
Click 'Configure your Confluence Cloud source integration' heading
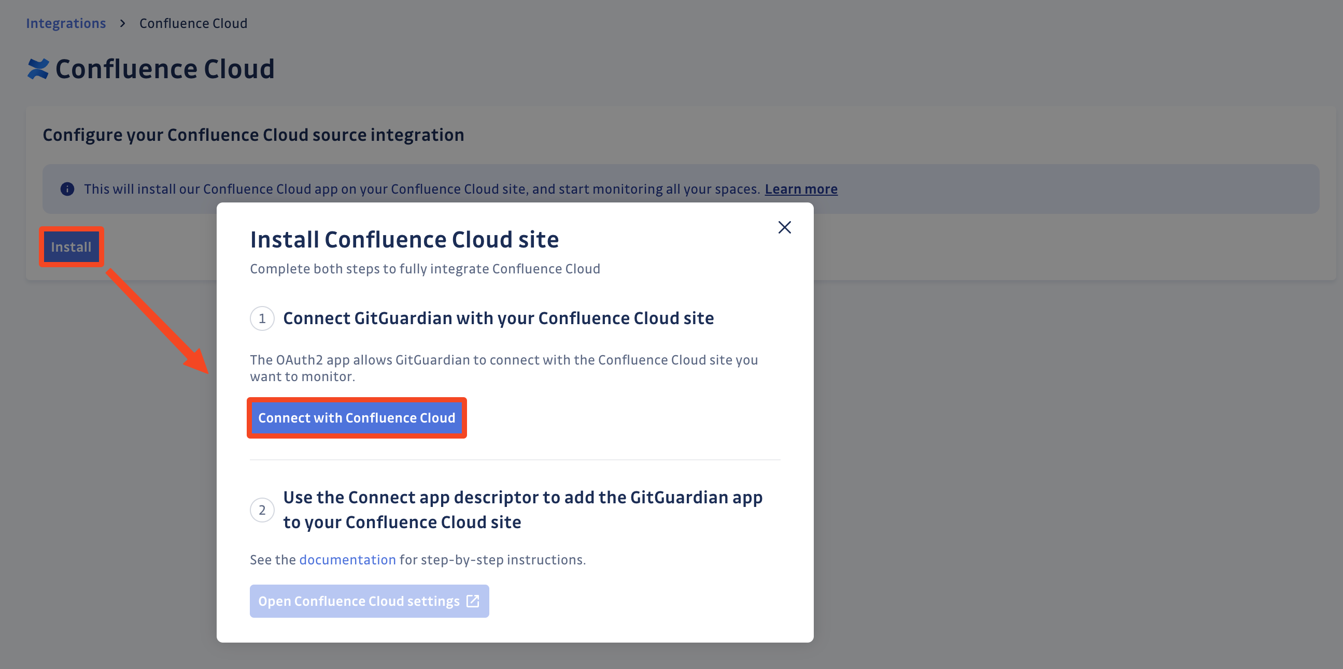pos(253,135)
